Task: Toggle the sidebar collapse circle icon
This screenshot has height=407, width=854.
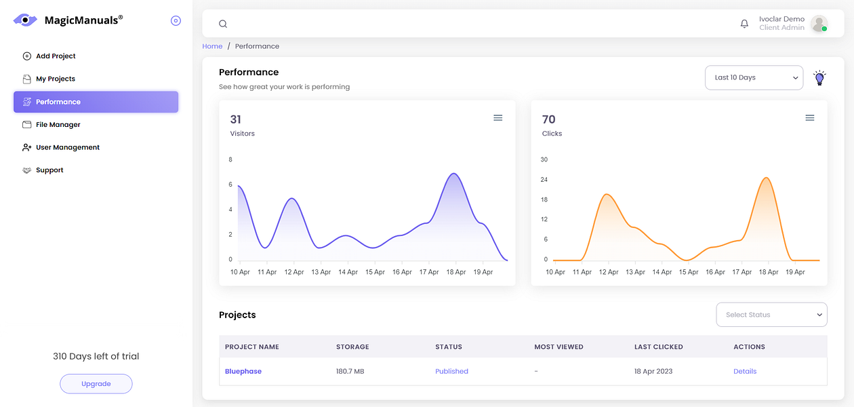Action: tap(176, 21)
